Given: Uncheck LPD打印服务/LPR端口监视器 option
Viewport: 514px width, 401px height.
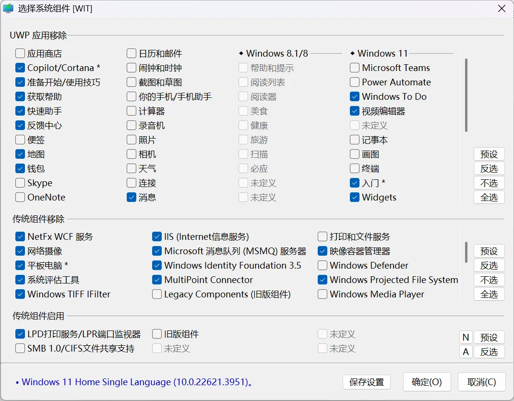Looking at the screenshot, I should coord(20,334).
